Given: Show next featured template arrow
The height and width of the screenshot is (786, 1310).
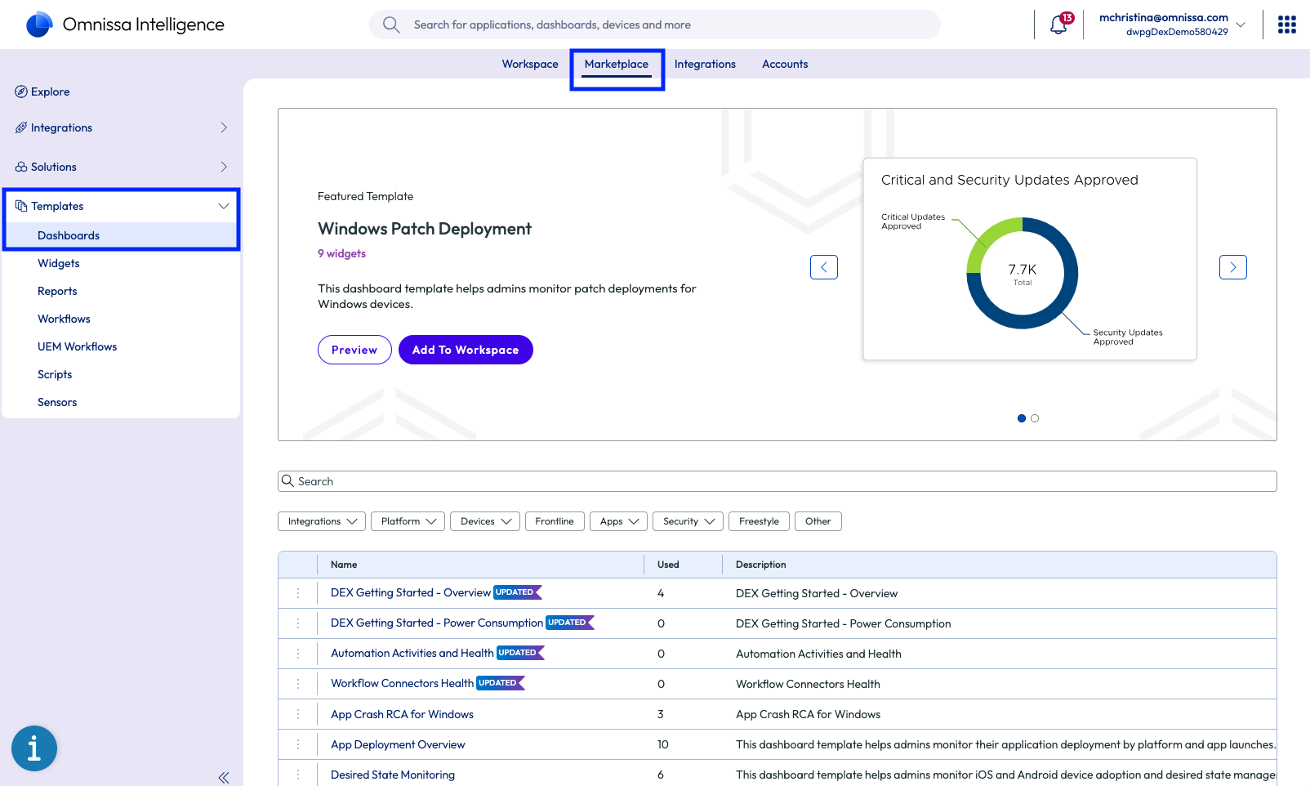Looking at the screenshot, I should 1232,267.
